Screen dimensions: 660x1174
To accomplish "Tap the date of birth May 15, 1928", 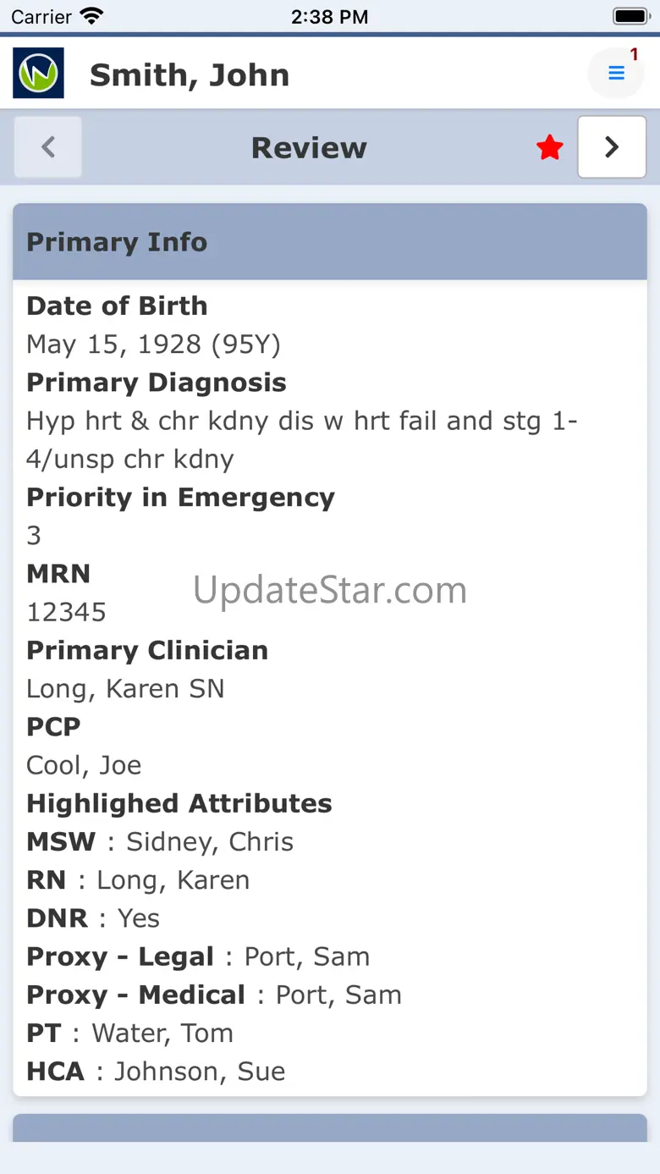I will coord(153,344).
